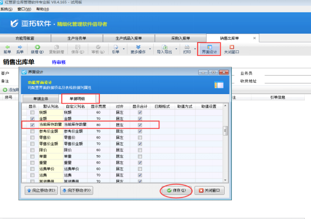Uncheck display checkbox for 当前库存数量 row
The image size is (311, 219).
33,125
